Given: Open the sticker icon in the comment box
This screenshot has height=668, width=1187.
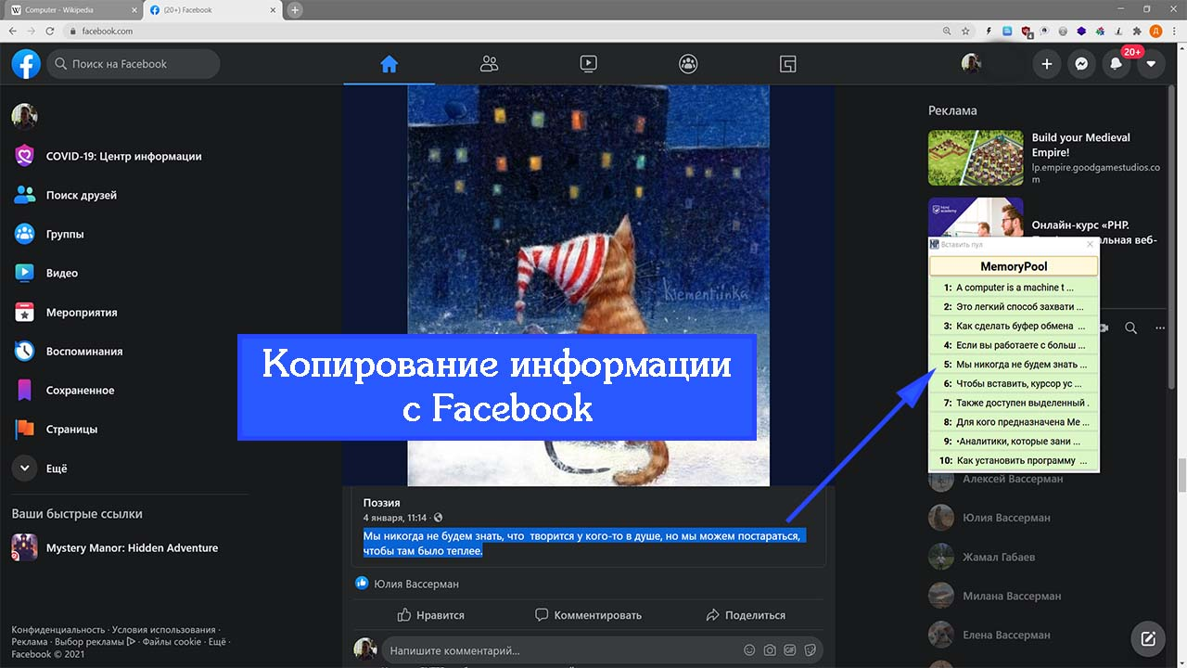Looking at the screenshot, I should [x=810, y=650].
